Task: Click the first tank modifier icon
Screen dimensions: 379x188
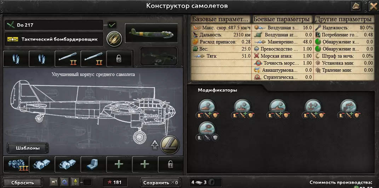Action: [x=207, y=106]
